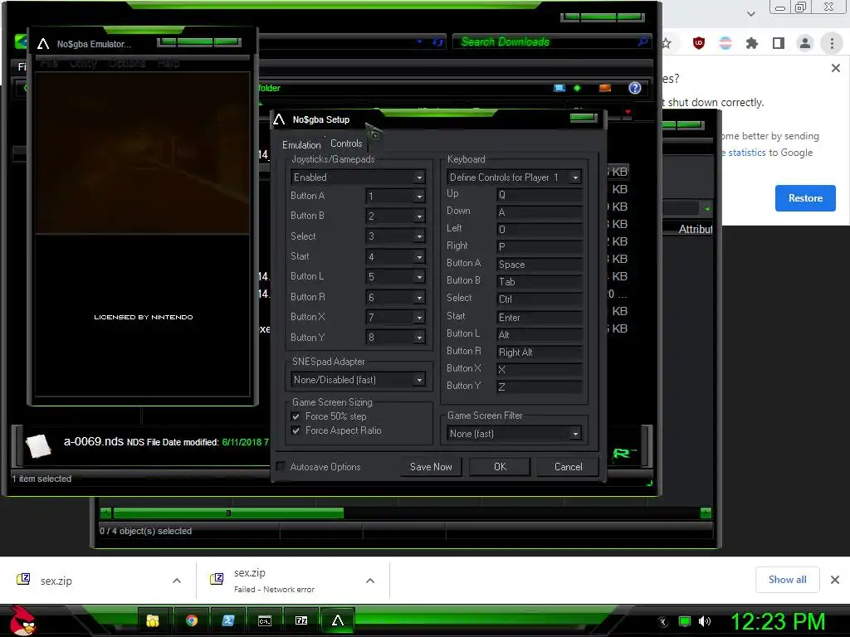Follow the statistics link in Chrome
The image size is (850, 637).
click(746, 153)
